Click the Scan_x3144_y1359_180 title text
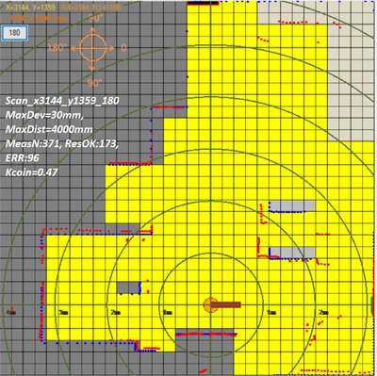Viewport: 377px width, 376px height. [62, 101]
